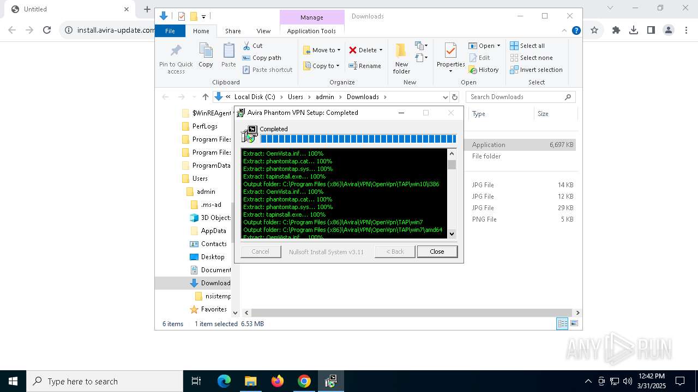Open Firefox from the taskbar
This screenshot has height=392, width=698.
pos(278,381)
